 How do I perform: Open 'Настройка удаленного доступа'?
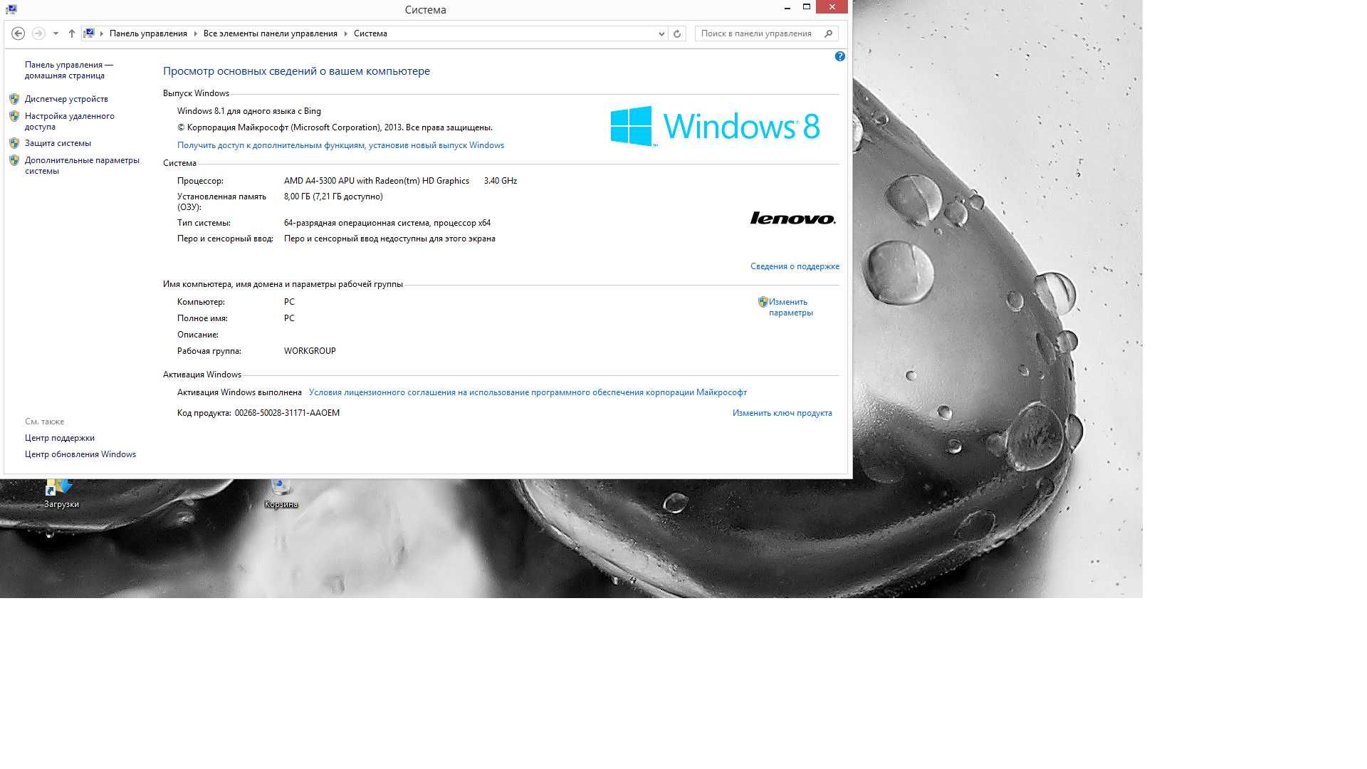69,121
